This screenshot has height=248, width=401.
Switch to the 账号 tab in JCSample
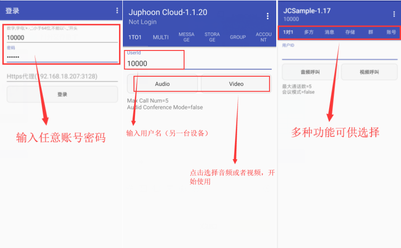(x=391, y=32)
